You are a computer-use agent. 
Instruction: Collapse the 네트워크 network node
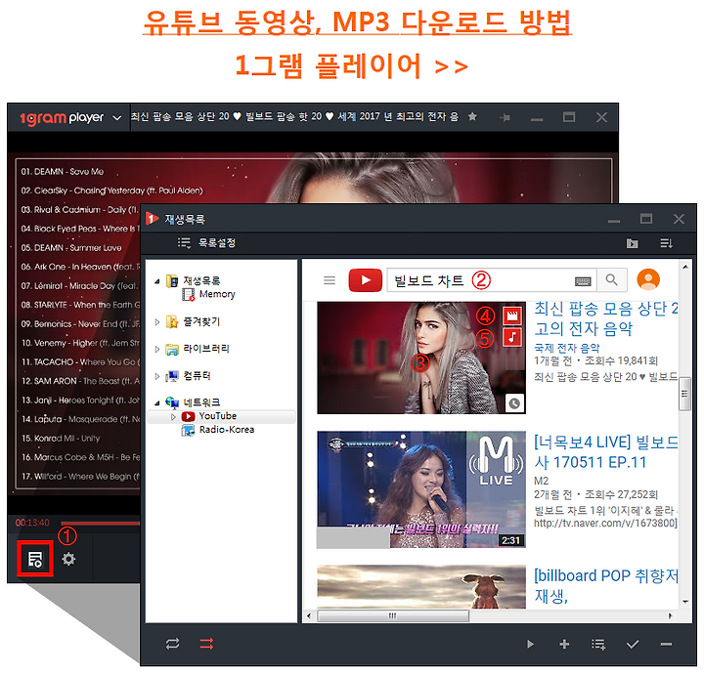pos(157,402)
